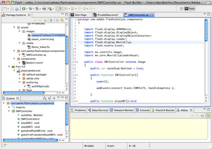212x149 pixels.
Task: Click the Last Edit Location icon
Action: click(80, 9)
